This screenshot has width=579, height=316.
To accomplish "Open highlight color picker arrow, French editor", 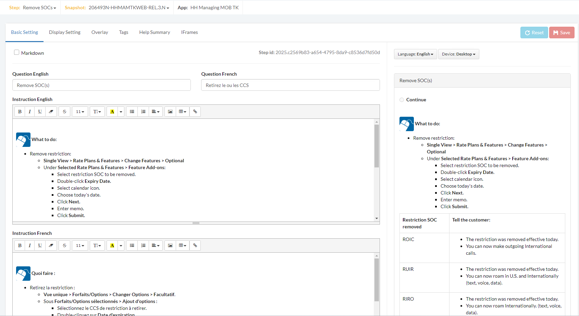I will (x=121, y=245).
